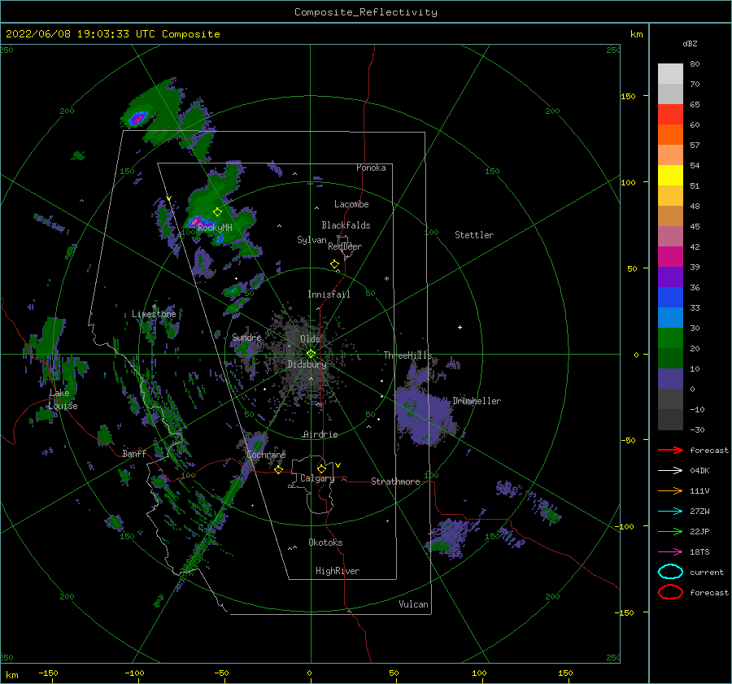Click the cyan current ellipse legend icon
Screen dimensions: 732x684
[670, 572]
